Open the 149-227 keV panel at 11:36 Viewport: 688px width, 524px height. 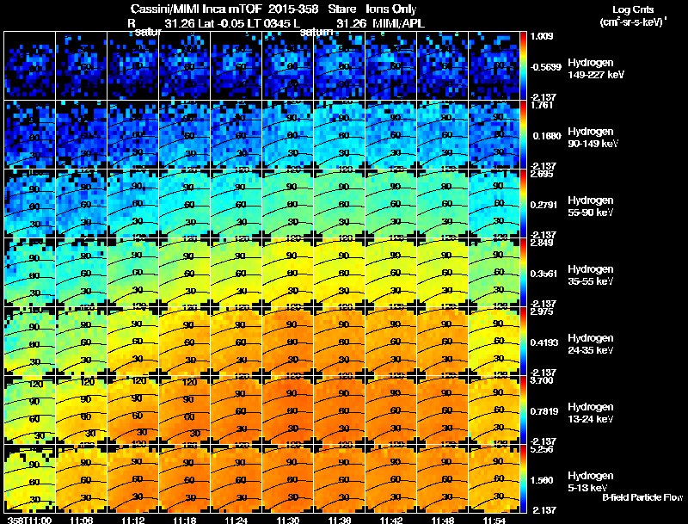tap(340, 66)
